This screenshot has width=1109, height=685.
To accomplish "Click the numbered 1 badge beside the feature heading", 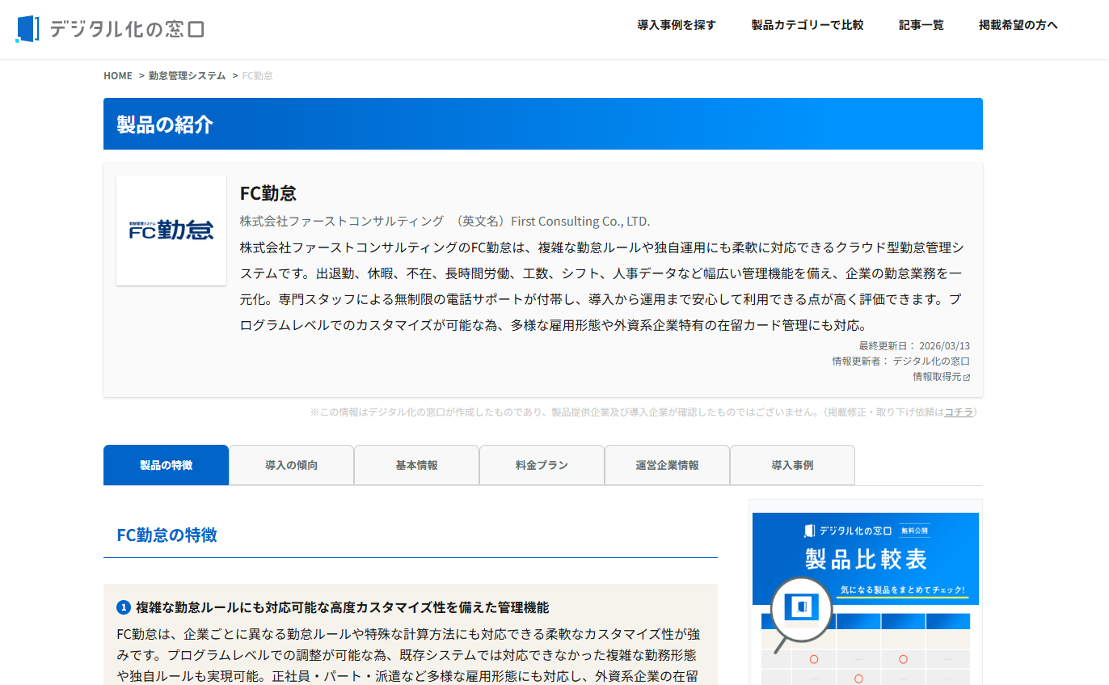I will [124, 607].
